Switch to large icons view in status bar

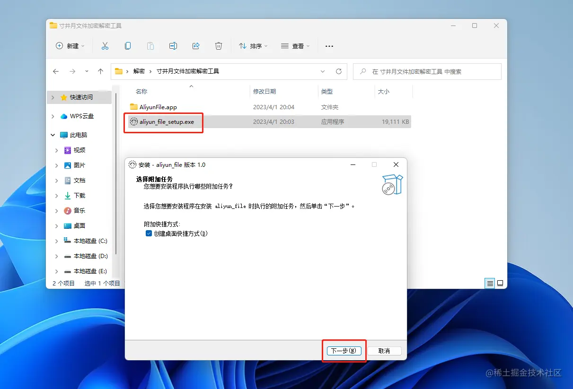[500, 283]
